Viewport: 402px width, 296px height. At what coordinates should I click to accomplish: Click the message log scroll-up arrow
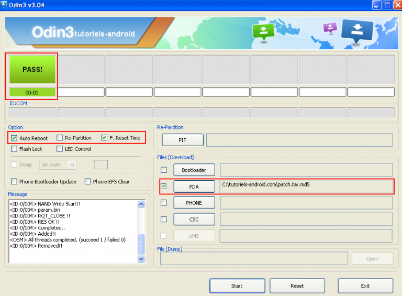(x=141, y=204)
